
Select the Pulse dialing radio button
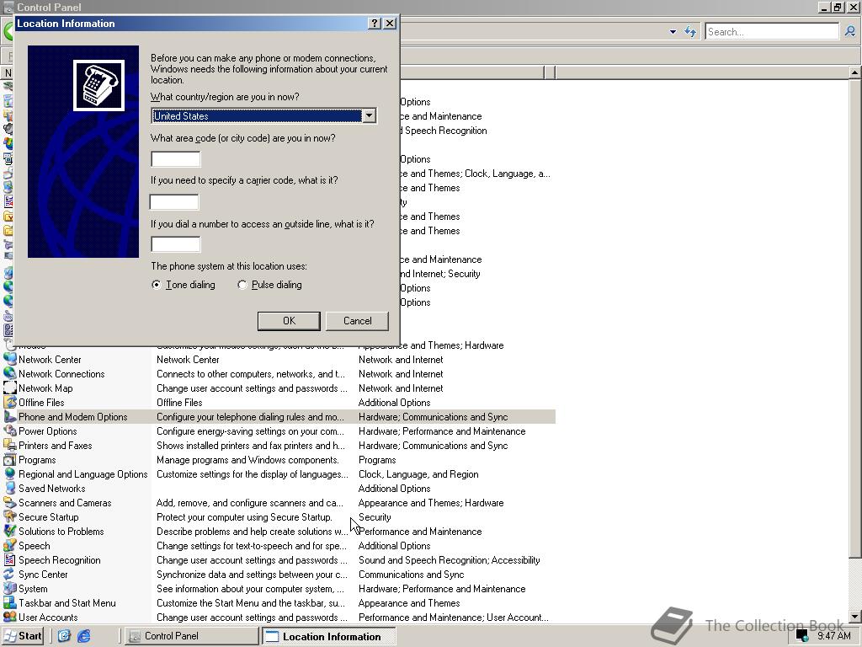[x=242, y=285]
